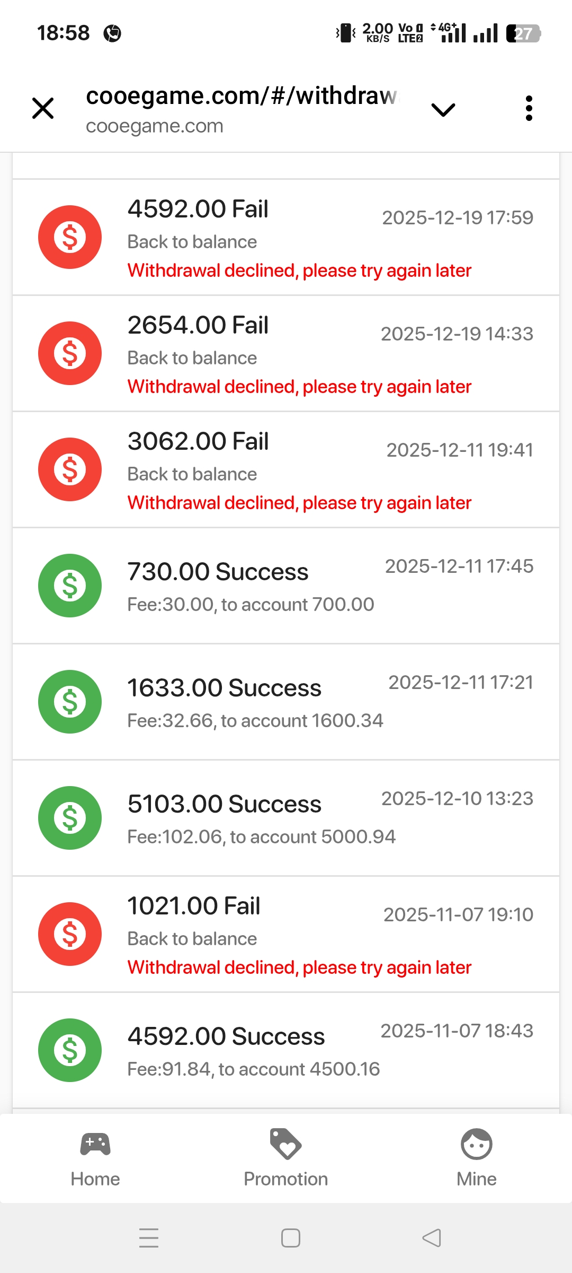The image size is (572, 1273).
Task: Go to the Home tab
Action: (x=95, y=1157)
